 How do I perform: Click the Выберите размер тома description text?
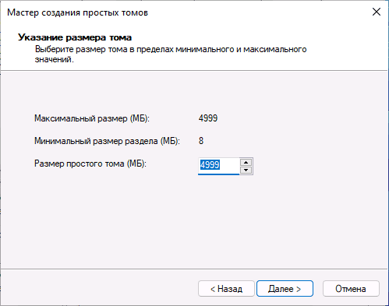tap(171, 54)
